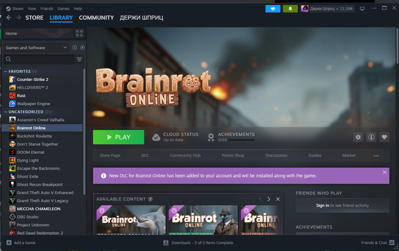Viewport: 399px width, 251px height.
Task: Switch to the COMMUNITY tab
Action: click(x=96, y=18)
